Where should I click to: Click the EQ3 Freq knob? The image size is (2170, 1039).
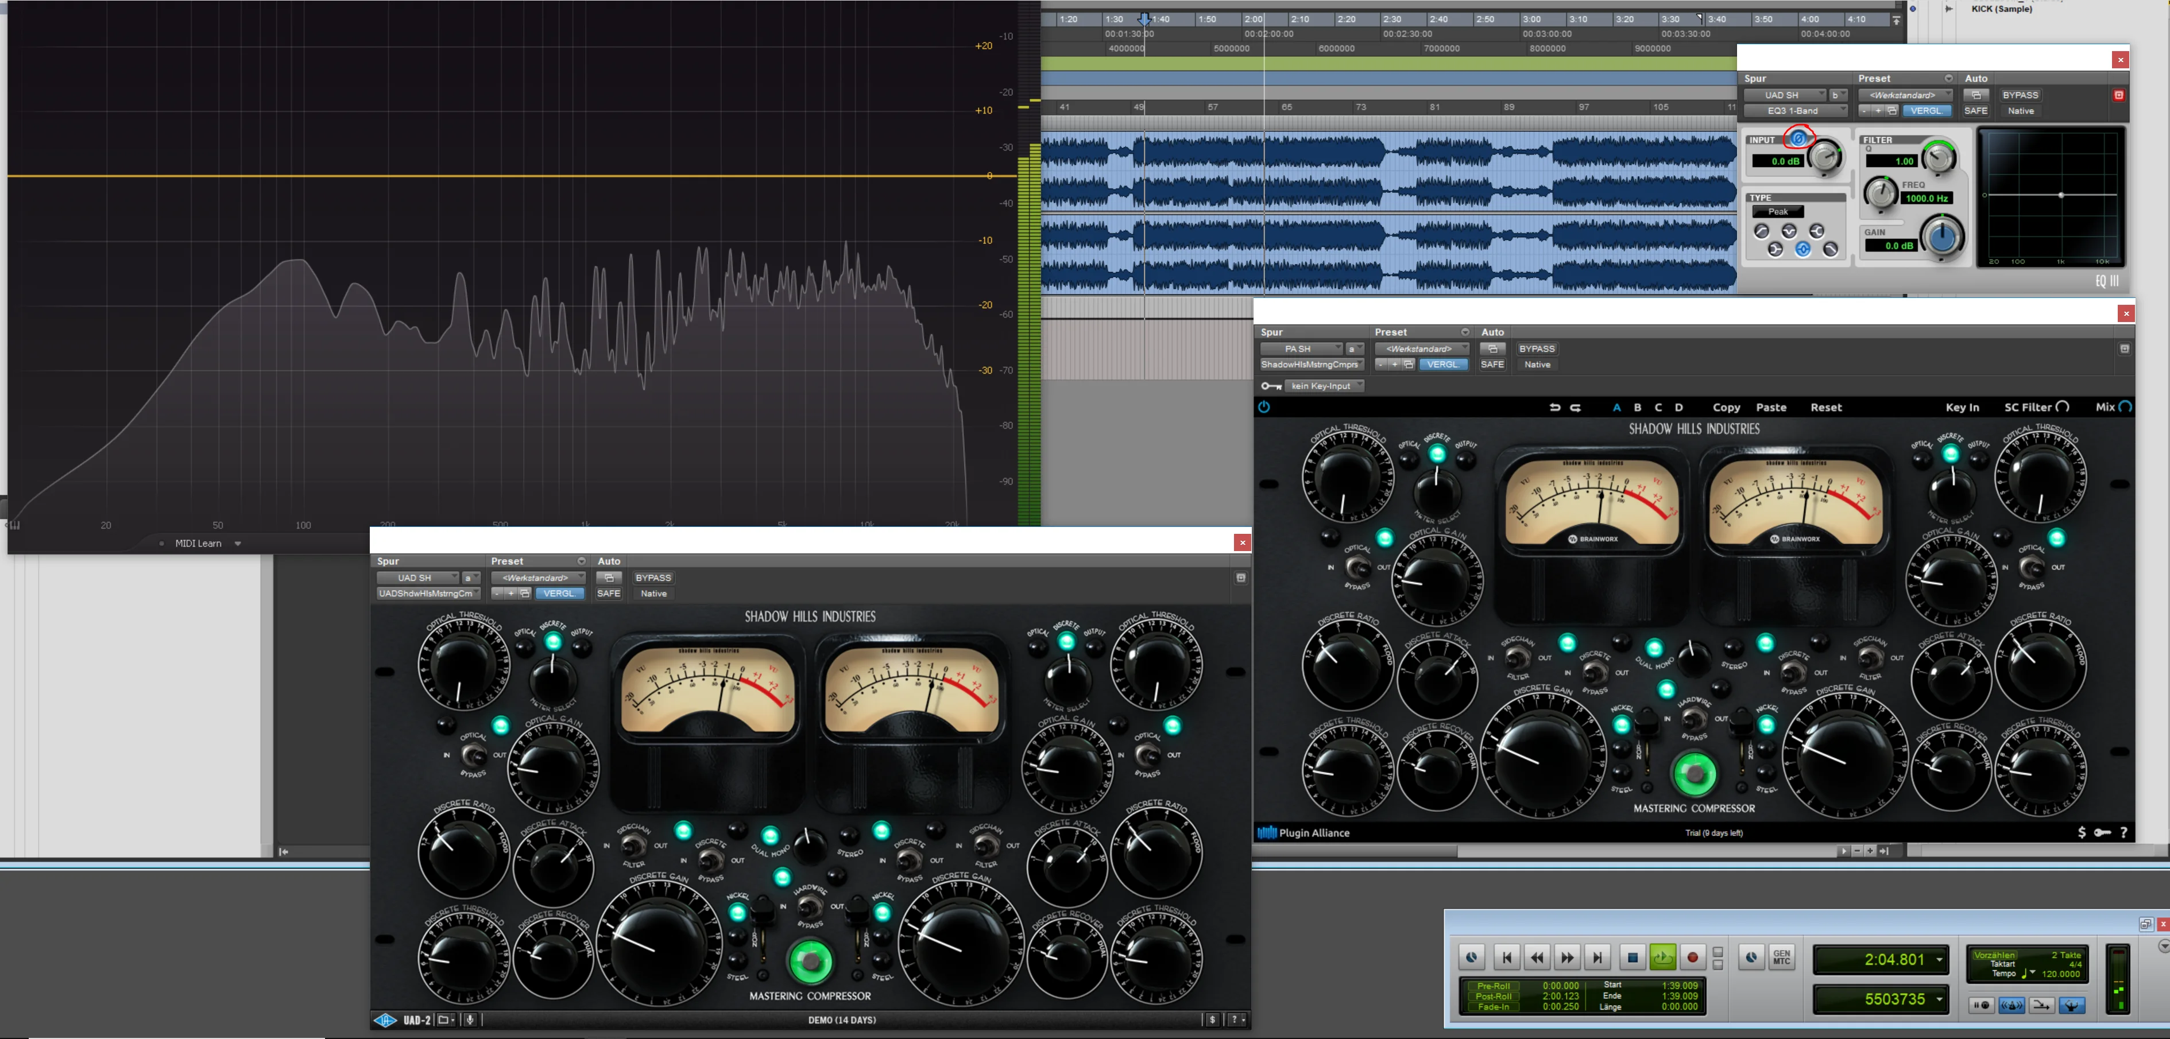click(x=1882, y=193)
